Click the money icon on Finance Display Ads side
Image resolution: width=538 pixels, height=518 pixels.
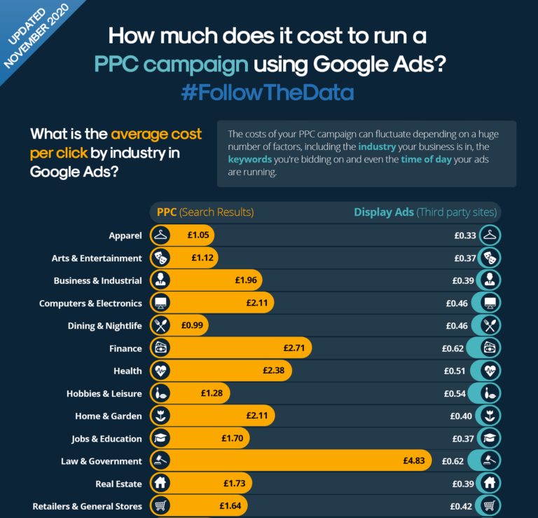pyautogui.click(x=490, y=348)
